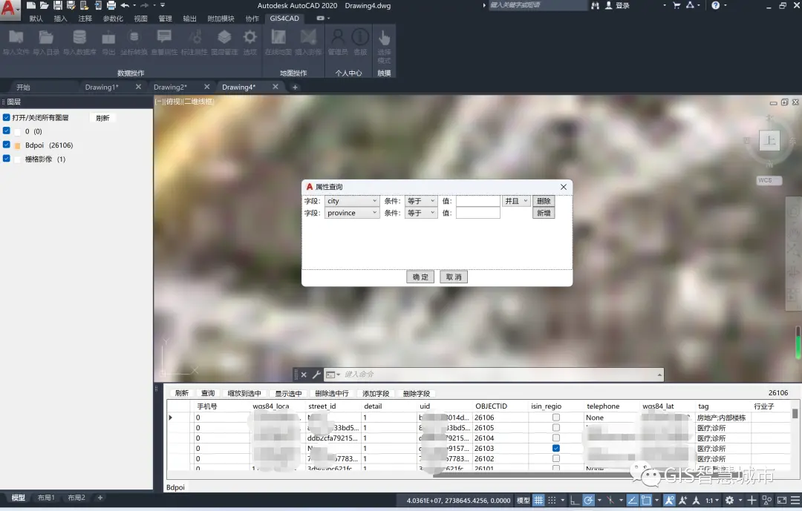Uncheck the layer 0 (0) visibility checkbox
Image resolution: width=802 pixels, height=511 pixels.
[x=7, y=131]
